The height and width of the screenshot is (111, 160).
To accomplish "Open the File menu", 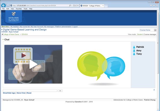I will coord(3,9).
